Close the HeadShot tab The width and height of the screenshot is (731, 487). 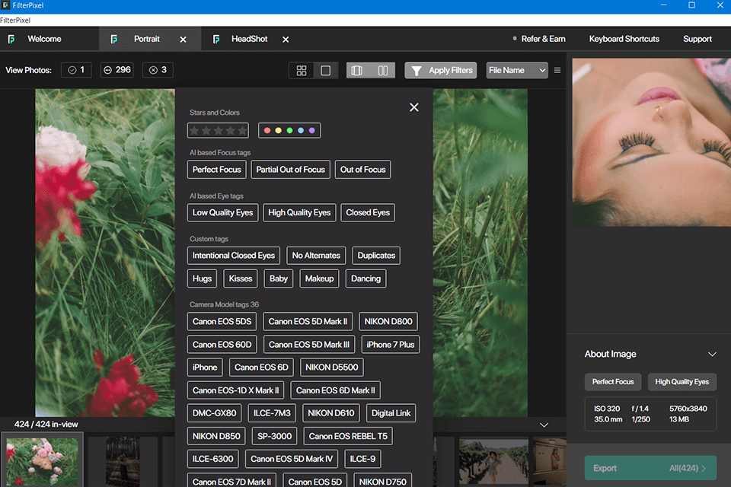point(286,40)
